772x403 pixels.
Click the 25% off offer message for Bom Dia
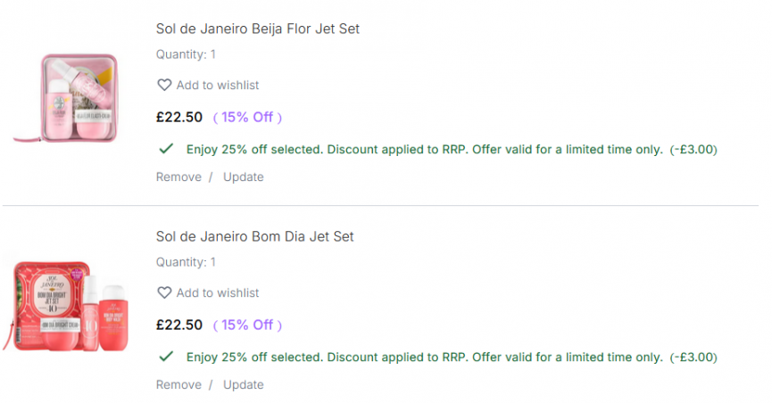424,357
